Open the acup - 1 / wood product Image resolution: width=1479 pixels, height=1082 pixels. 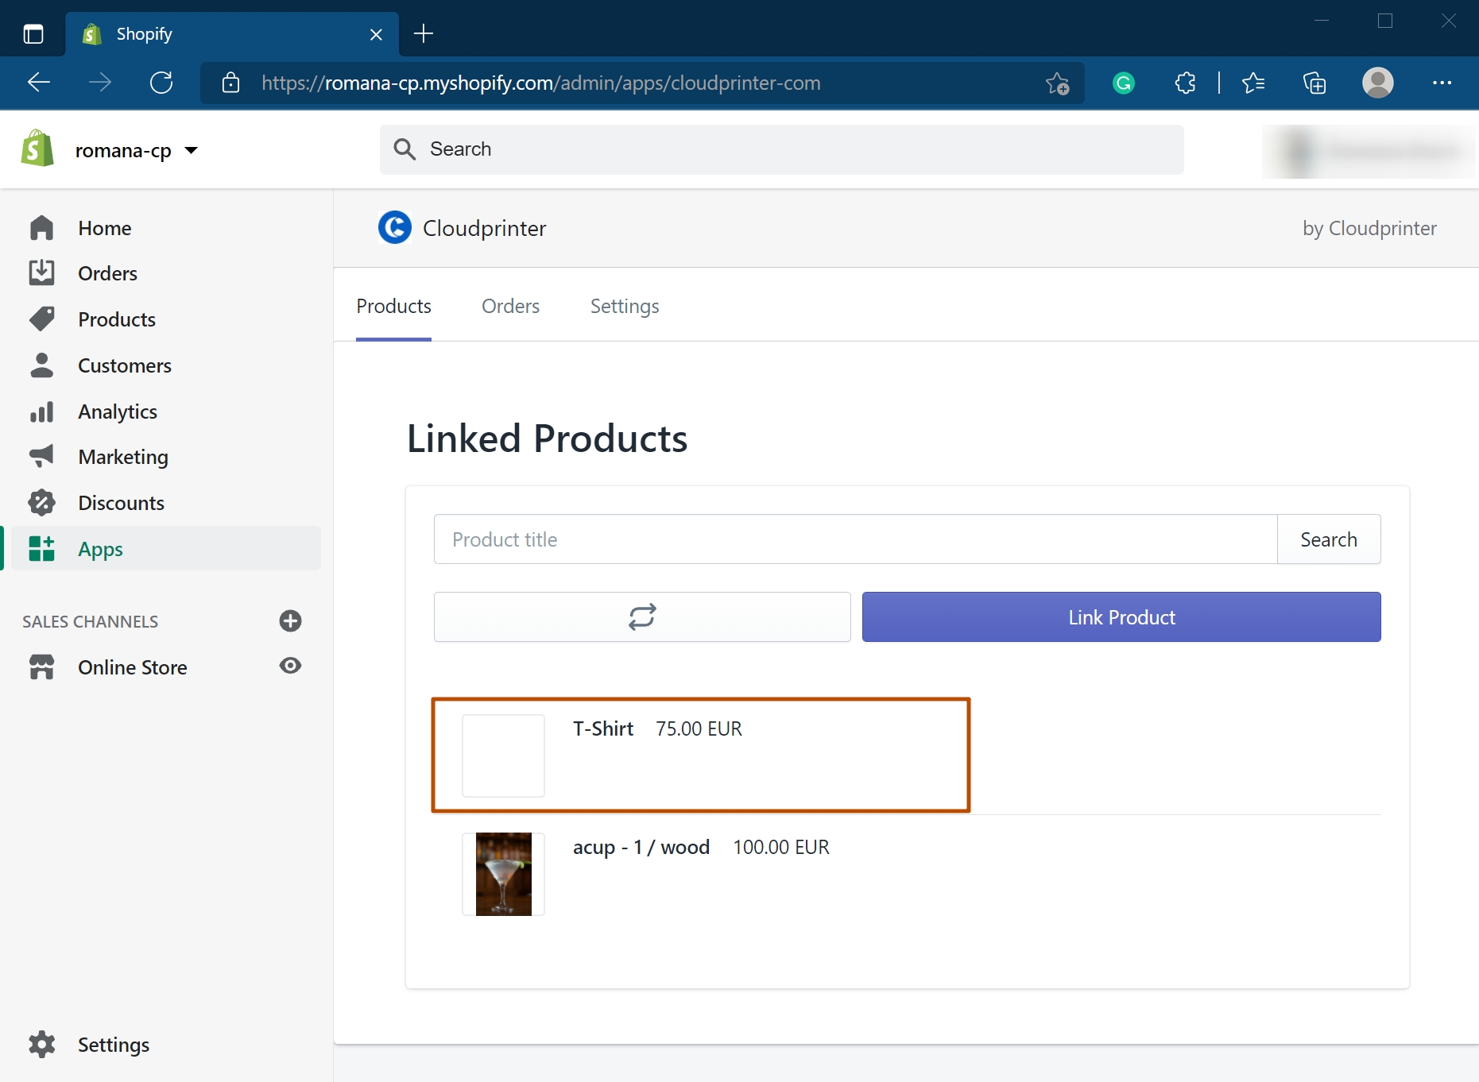tap(641, 847)
